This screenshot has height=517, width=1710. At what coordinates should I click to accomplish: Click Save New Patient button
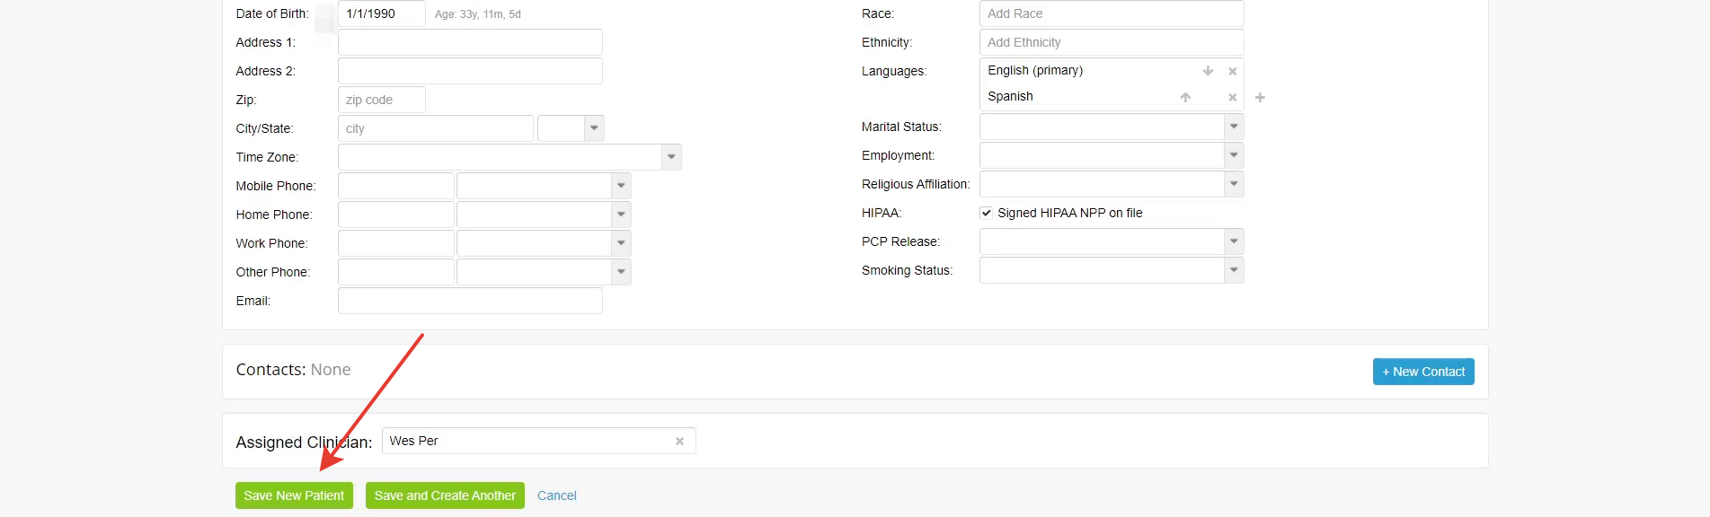tap(294, 495)
